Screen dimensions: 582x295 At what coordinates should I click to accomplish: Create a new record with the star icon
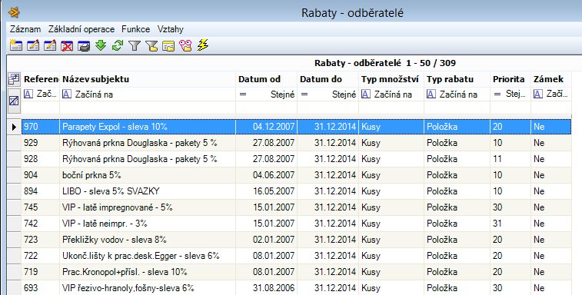click(16, 45)
